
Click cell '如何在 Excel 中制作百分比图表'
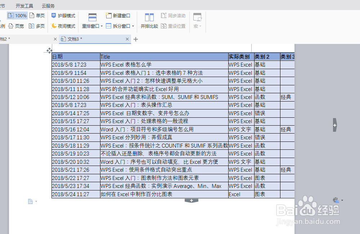(x=165, y=194)
